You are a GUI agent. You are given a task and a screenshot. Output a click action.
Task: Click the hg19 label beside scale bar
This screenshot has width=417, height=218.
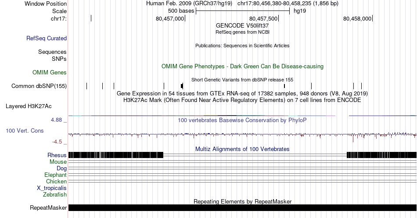tap(300, 11)
